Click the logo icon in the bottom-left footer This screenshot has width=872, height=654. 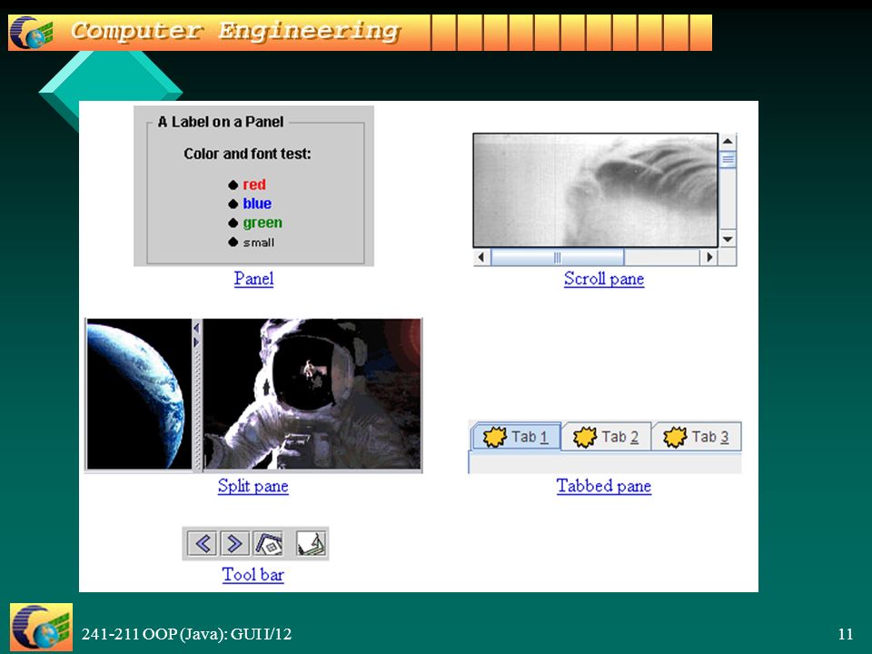coord(41,627)
